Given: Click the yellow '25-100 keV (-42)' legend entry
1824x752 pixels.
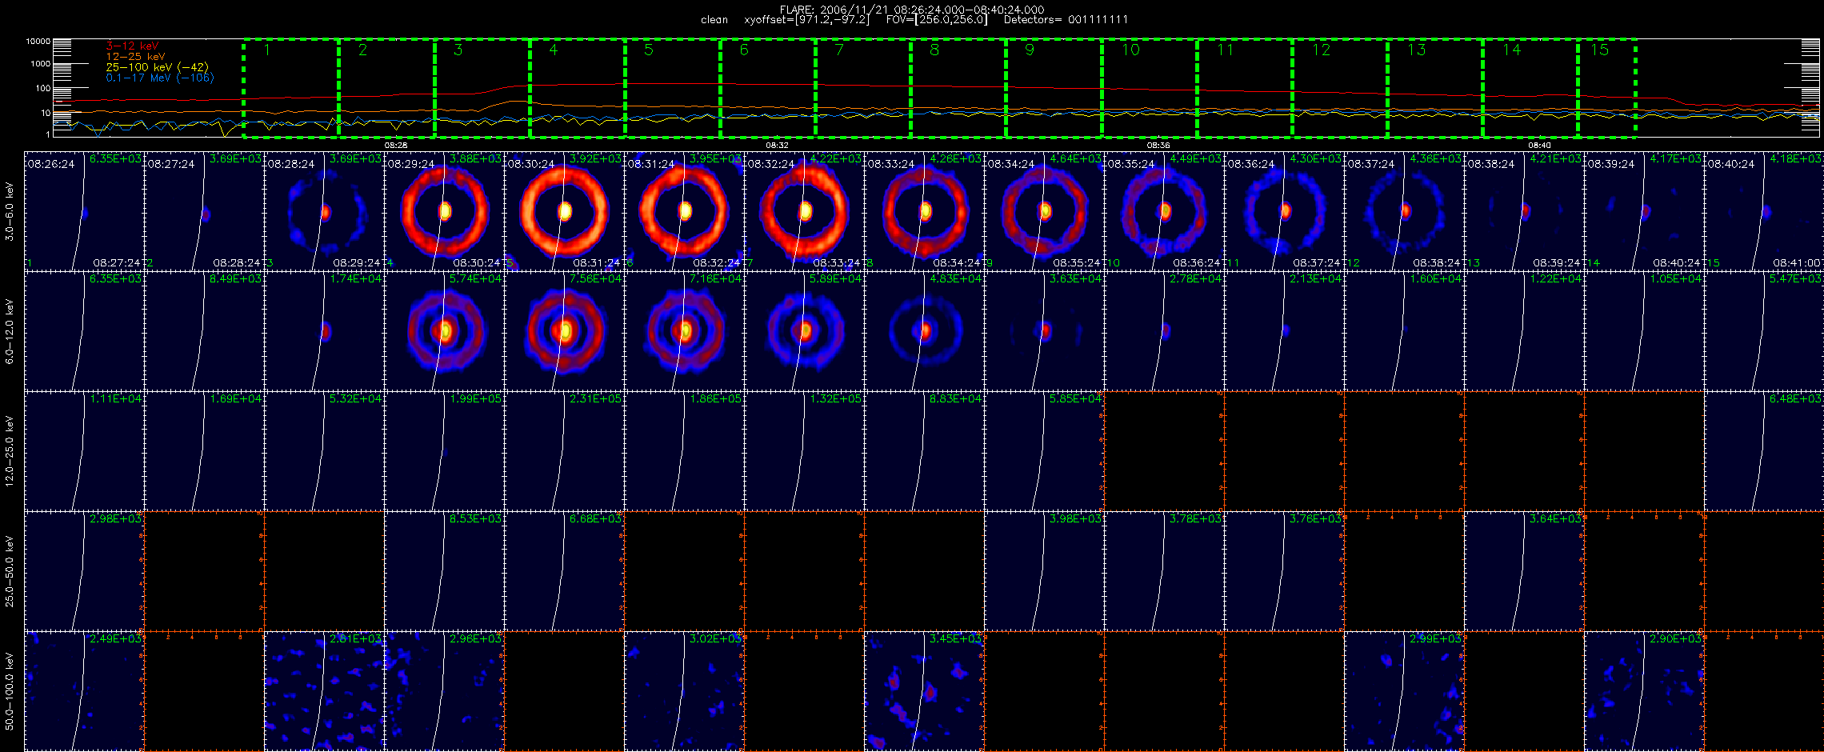Looking at the screenshot, I should (x=157, y=67).
